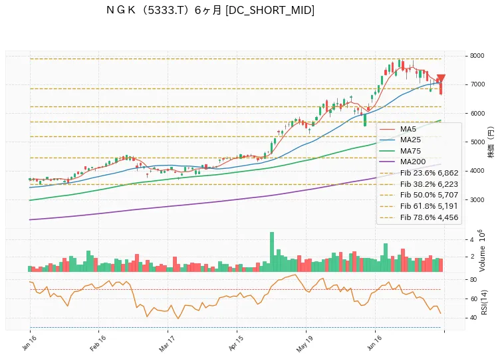Click the Mar 17 date axis label
The height and width of the screenshot is (359, 500).
(x=167, y=344)
